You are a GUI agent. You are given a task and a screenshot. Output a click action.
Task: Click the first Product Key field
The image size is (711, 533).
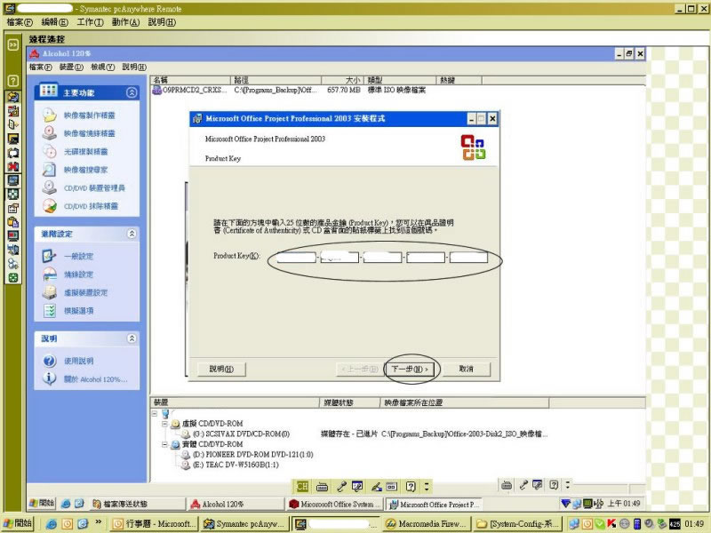click(296, 258)
